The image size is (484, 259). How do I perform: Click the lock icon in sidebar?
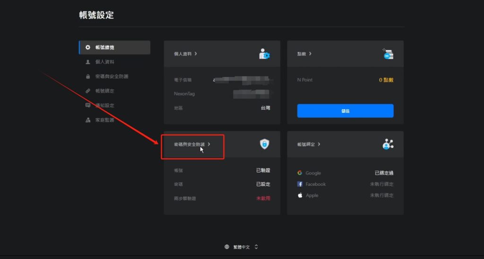[x=87, y=76]
